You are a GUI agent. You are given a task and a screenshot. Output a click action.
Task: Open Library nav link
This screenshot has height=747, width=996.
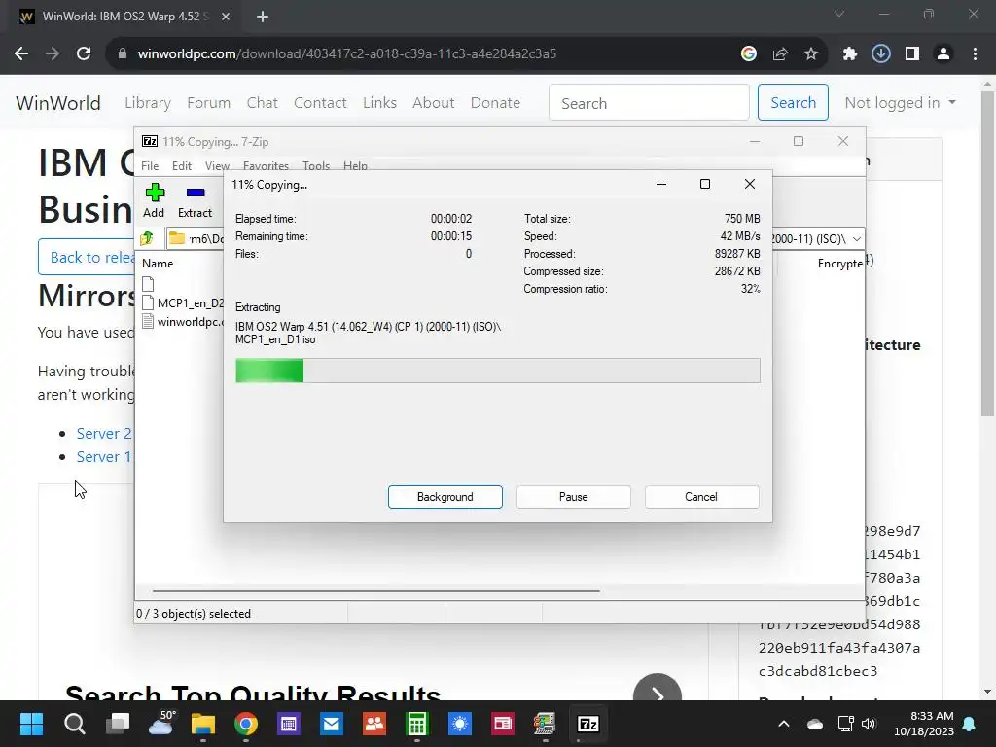[x=148, y=102]
